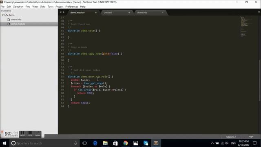Click the file icon beside demo.info

(9, 20)
